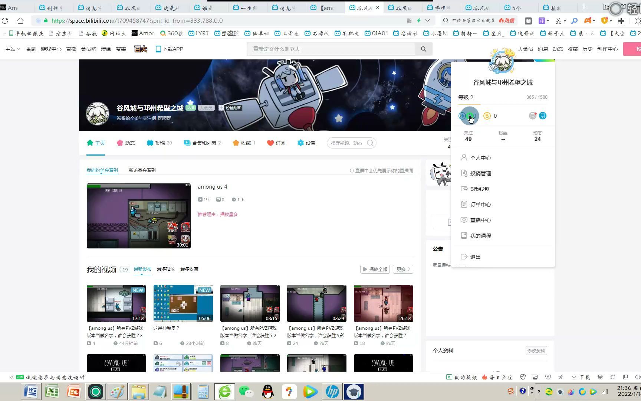This screenshot has height=401, width=641.
Task: Open 会员购 in top navigation
Action: pyautogui.click(x=89, y=49)
